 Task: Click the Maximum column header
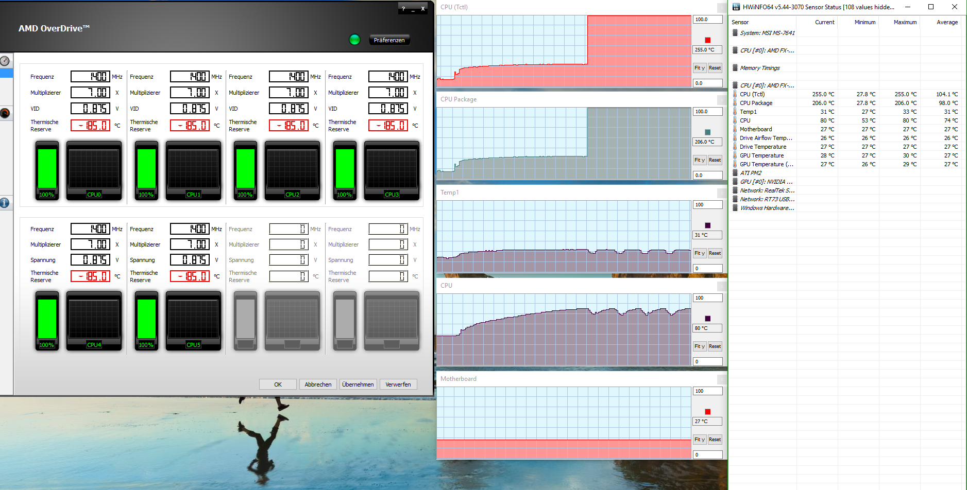(905, 22)
